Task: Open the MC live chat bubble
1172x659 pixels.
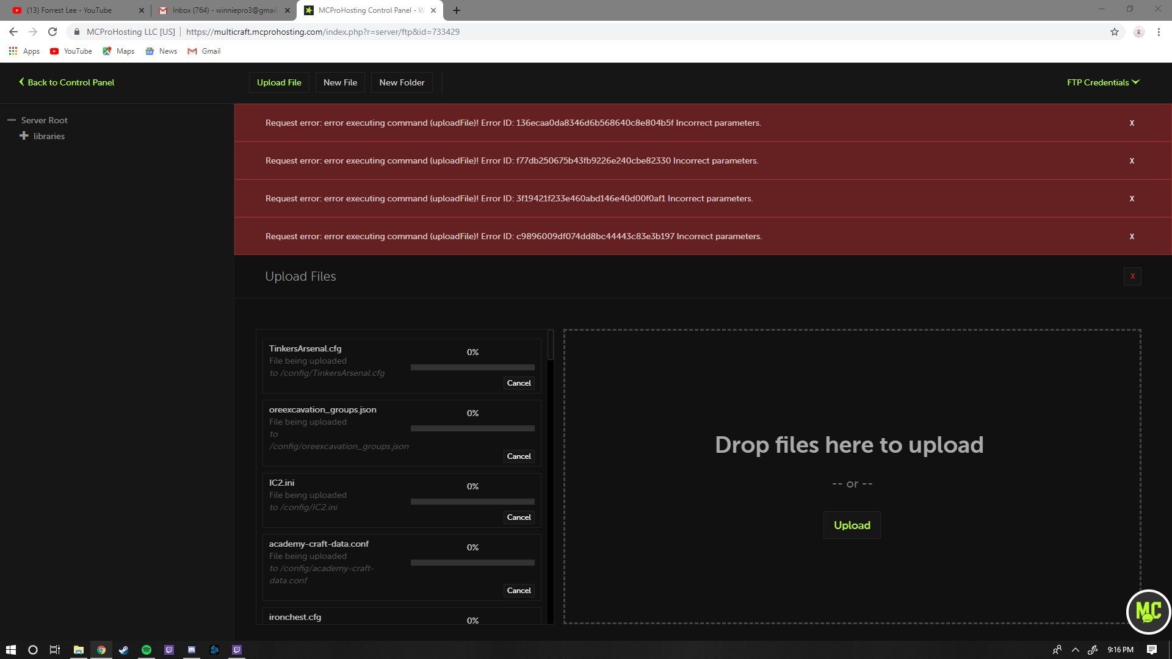Action: [1148, 611]
